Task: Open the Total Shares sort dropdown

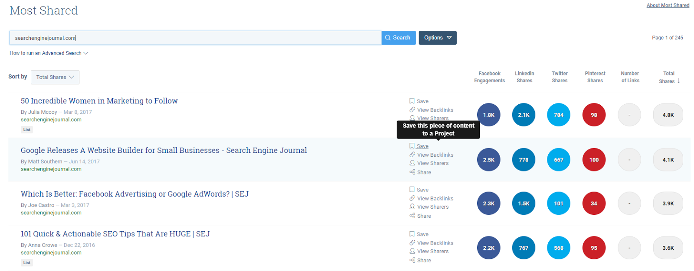Action: [x=55, y=77]
